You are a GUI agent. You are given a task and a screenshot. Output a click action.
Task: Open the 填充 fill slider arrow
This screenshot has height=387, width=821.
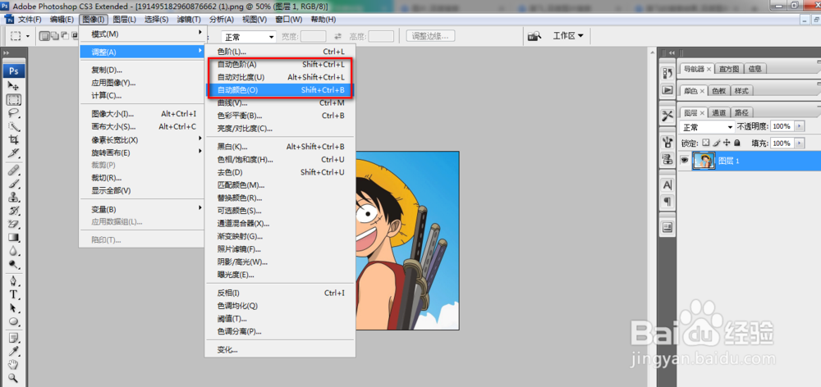point(799,143)
